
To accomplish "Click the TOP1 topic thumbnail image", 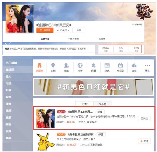I will pos(45,119).
